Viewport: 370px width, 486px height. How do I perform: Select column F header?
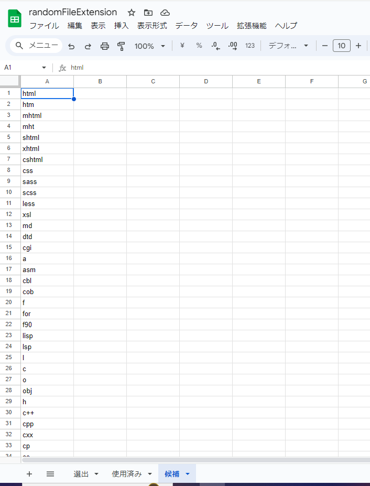(x=312, y=81)
